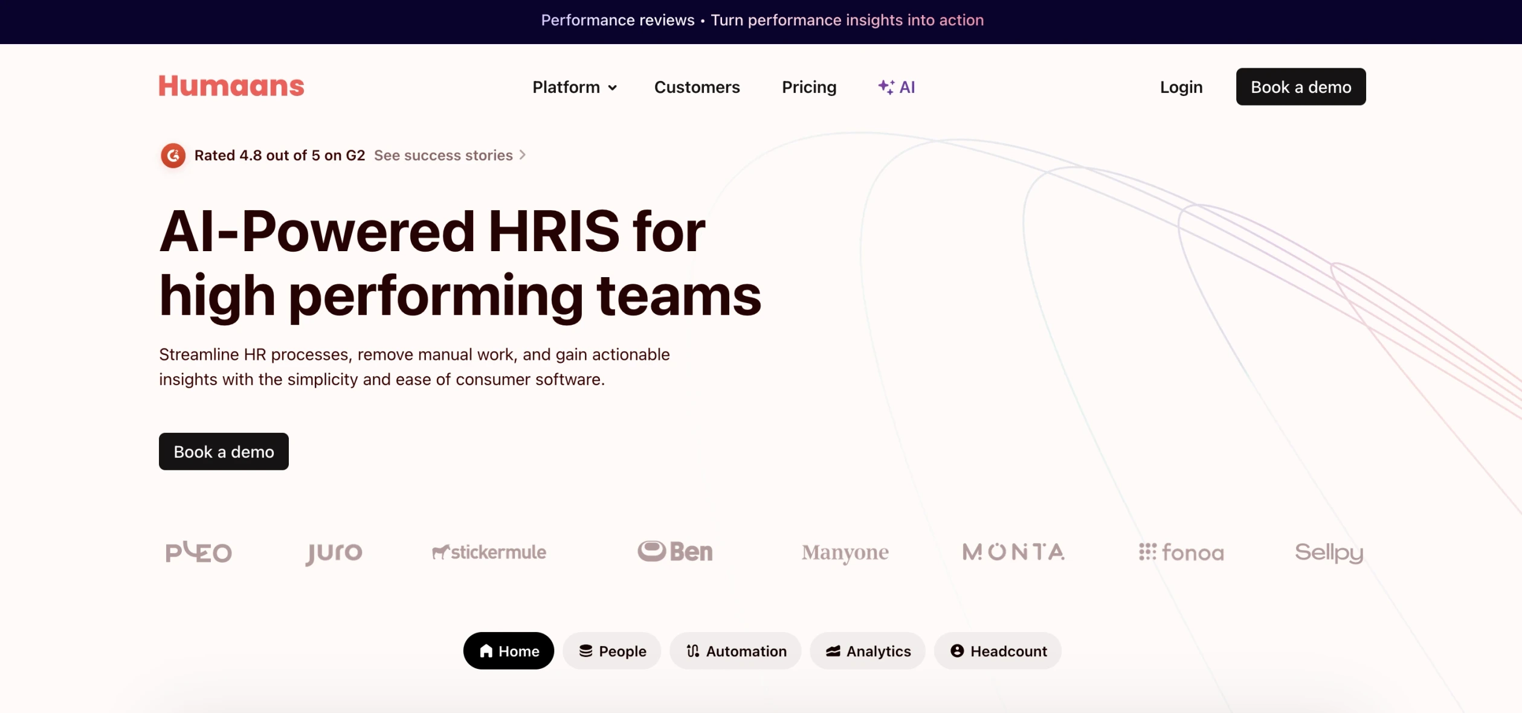Click the Fonoa customer logo
1522x713 pixels.
pos(1181,552)
